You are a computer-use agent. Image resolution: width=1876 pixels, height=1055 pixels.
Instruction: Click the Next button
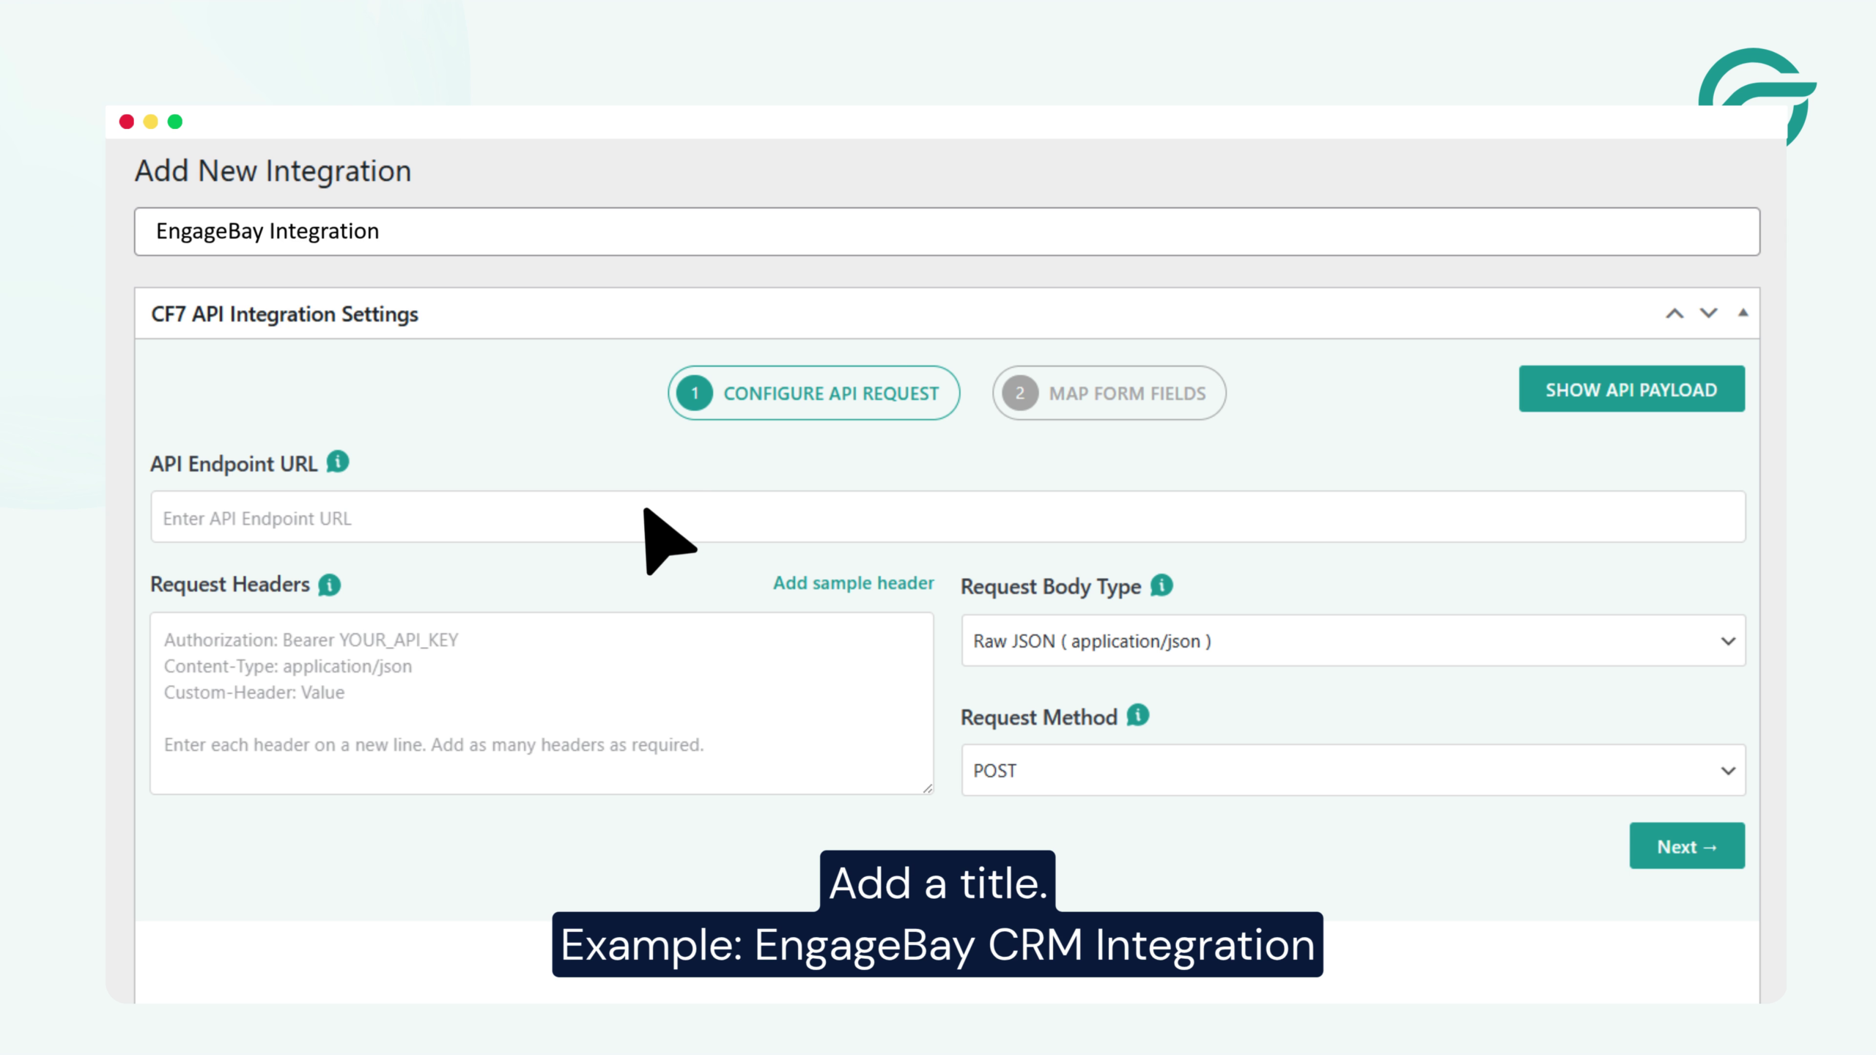1687,846
